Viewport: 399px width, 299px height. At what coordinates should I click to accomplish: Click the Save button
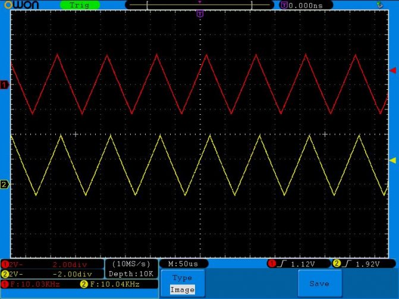tap(319, 284)
